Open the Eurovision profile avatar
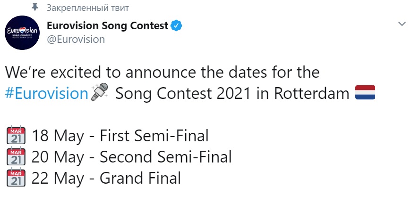The image size is (411, 203). (x=23, y=33)
